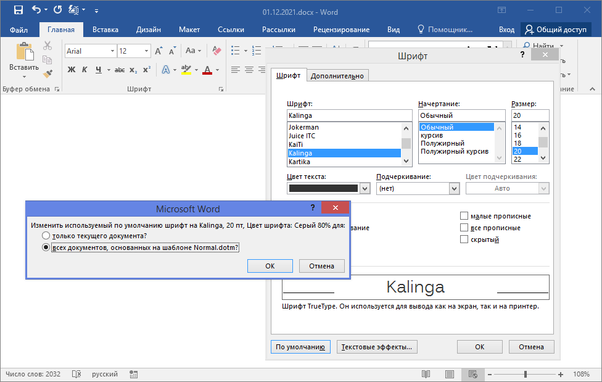
Task: Zoom out with the minus button
Action: coord(490,374)
